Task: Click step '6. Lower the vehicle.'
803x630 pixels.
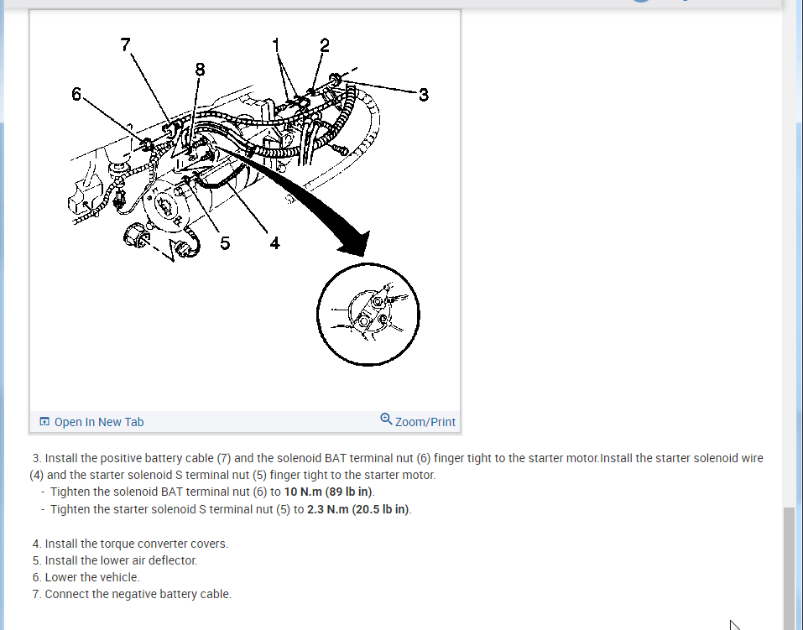Action: 86,577
